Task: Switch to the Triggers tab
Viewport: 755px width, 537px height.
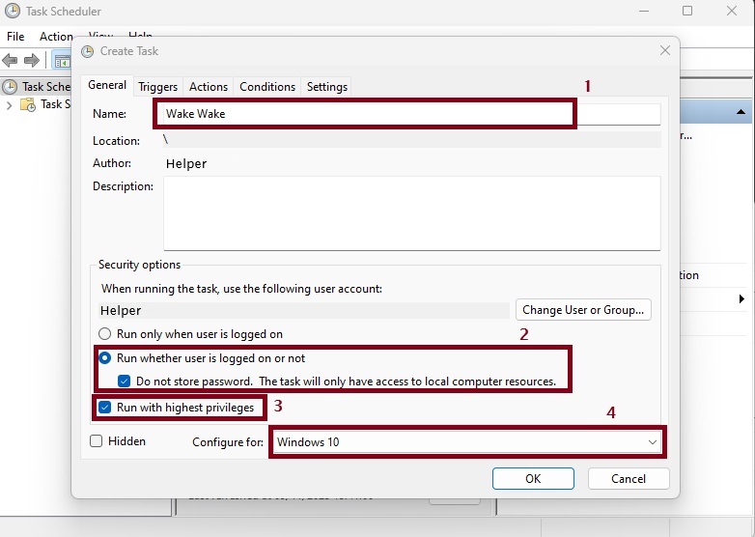Action: (158, 87)
